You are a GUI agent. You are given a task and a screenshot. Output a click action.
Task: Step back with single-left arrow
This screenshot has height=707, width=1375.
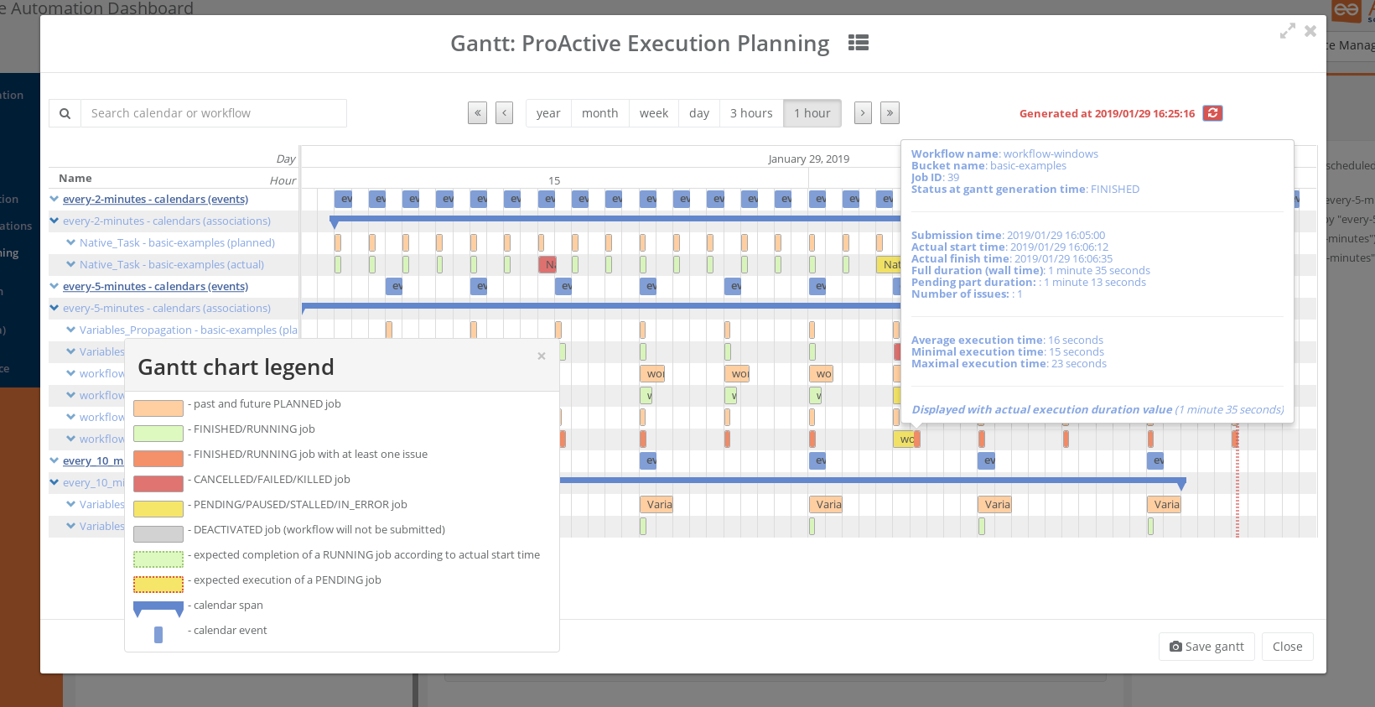[x=504, y=113]
